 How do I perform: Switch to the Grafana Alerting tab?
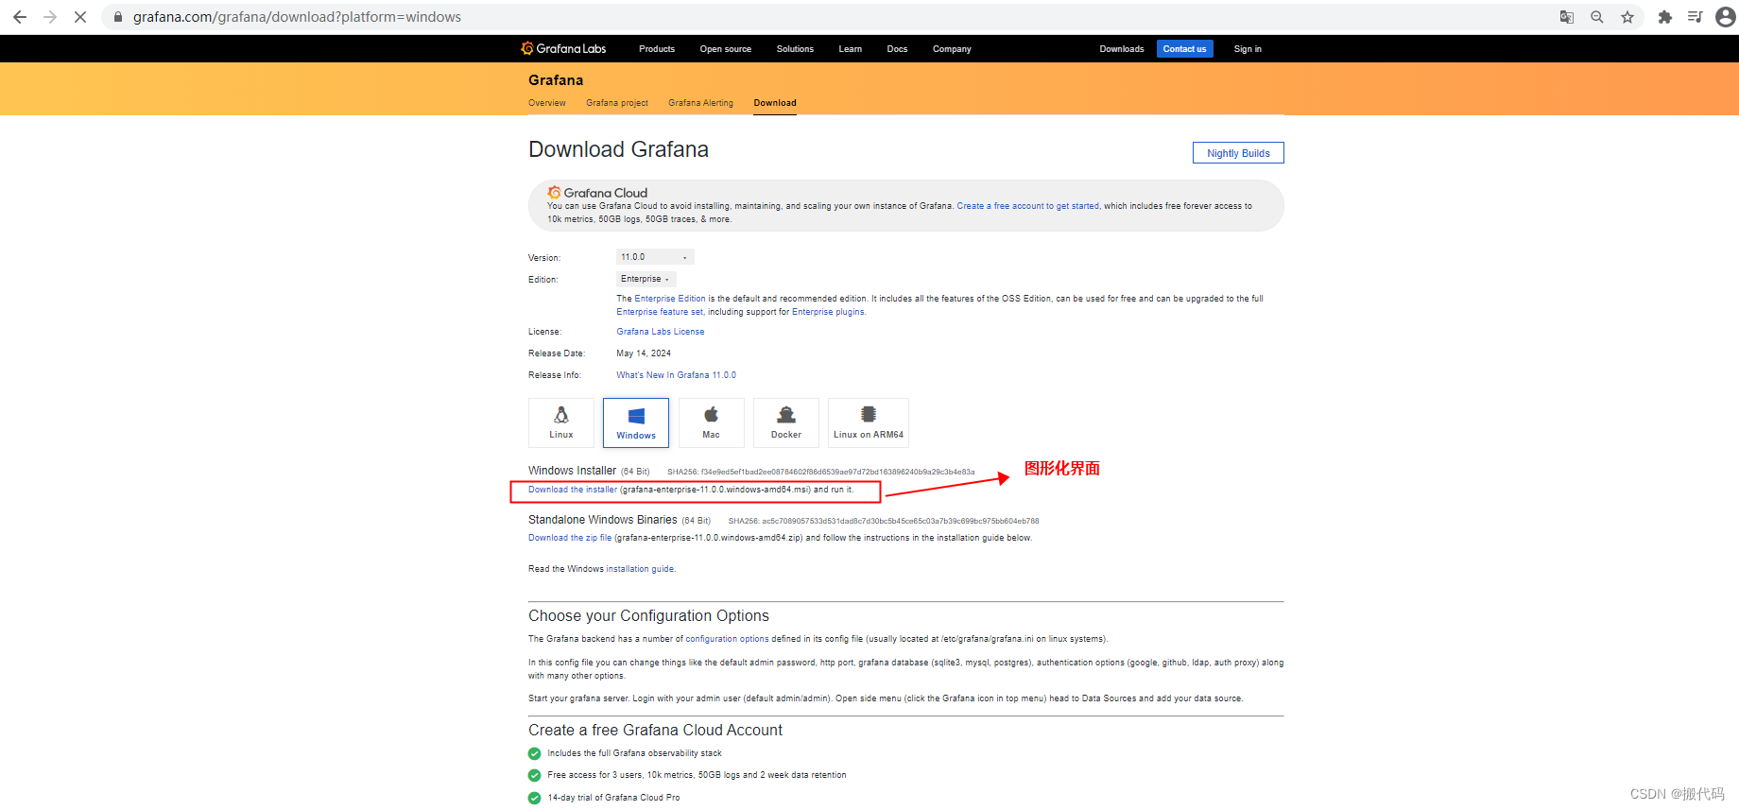(700, 103)
